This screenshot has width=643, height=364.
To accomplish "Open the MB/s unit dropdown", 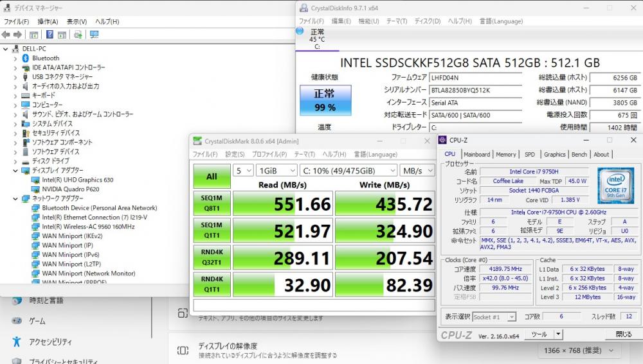I will pyautogui.click(x=415, y=171).
